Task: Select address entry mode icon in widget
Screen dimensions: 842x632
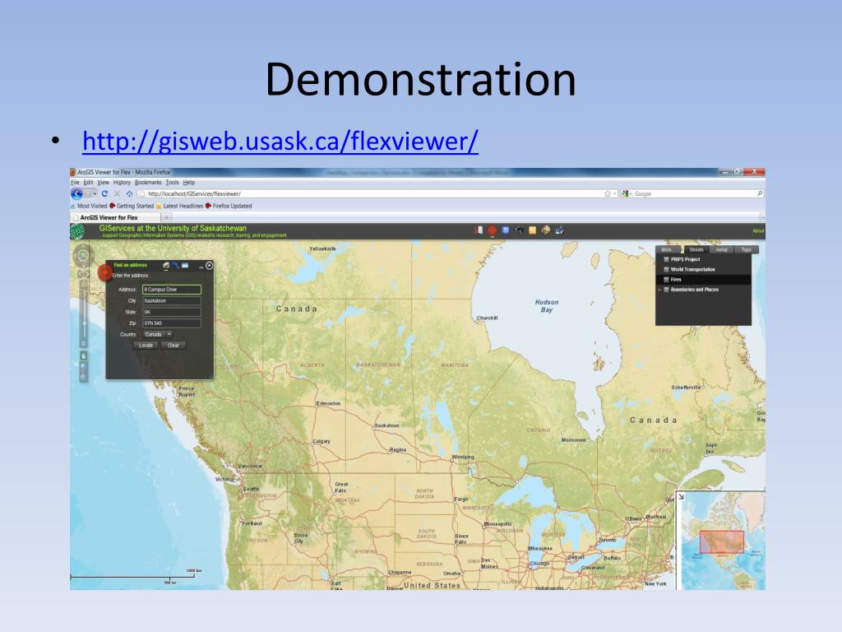Action: click(x=166, y=266)
